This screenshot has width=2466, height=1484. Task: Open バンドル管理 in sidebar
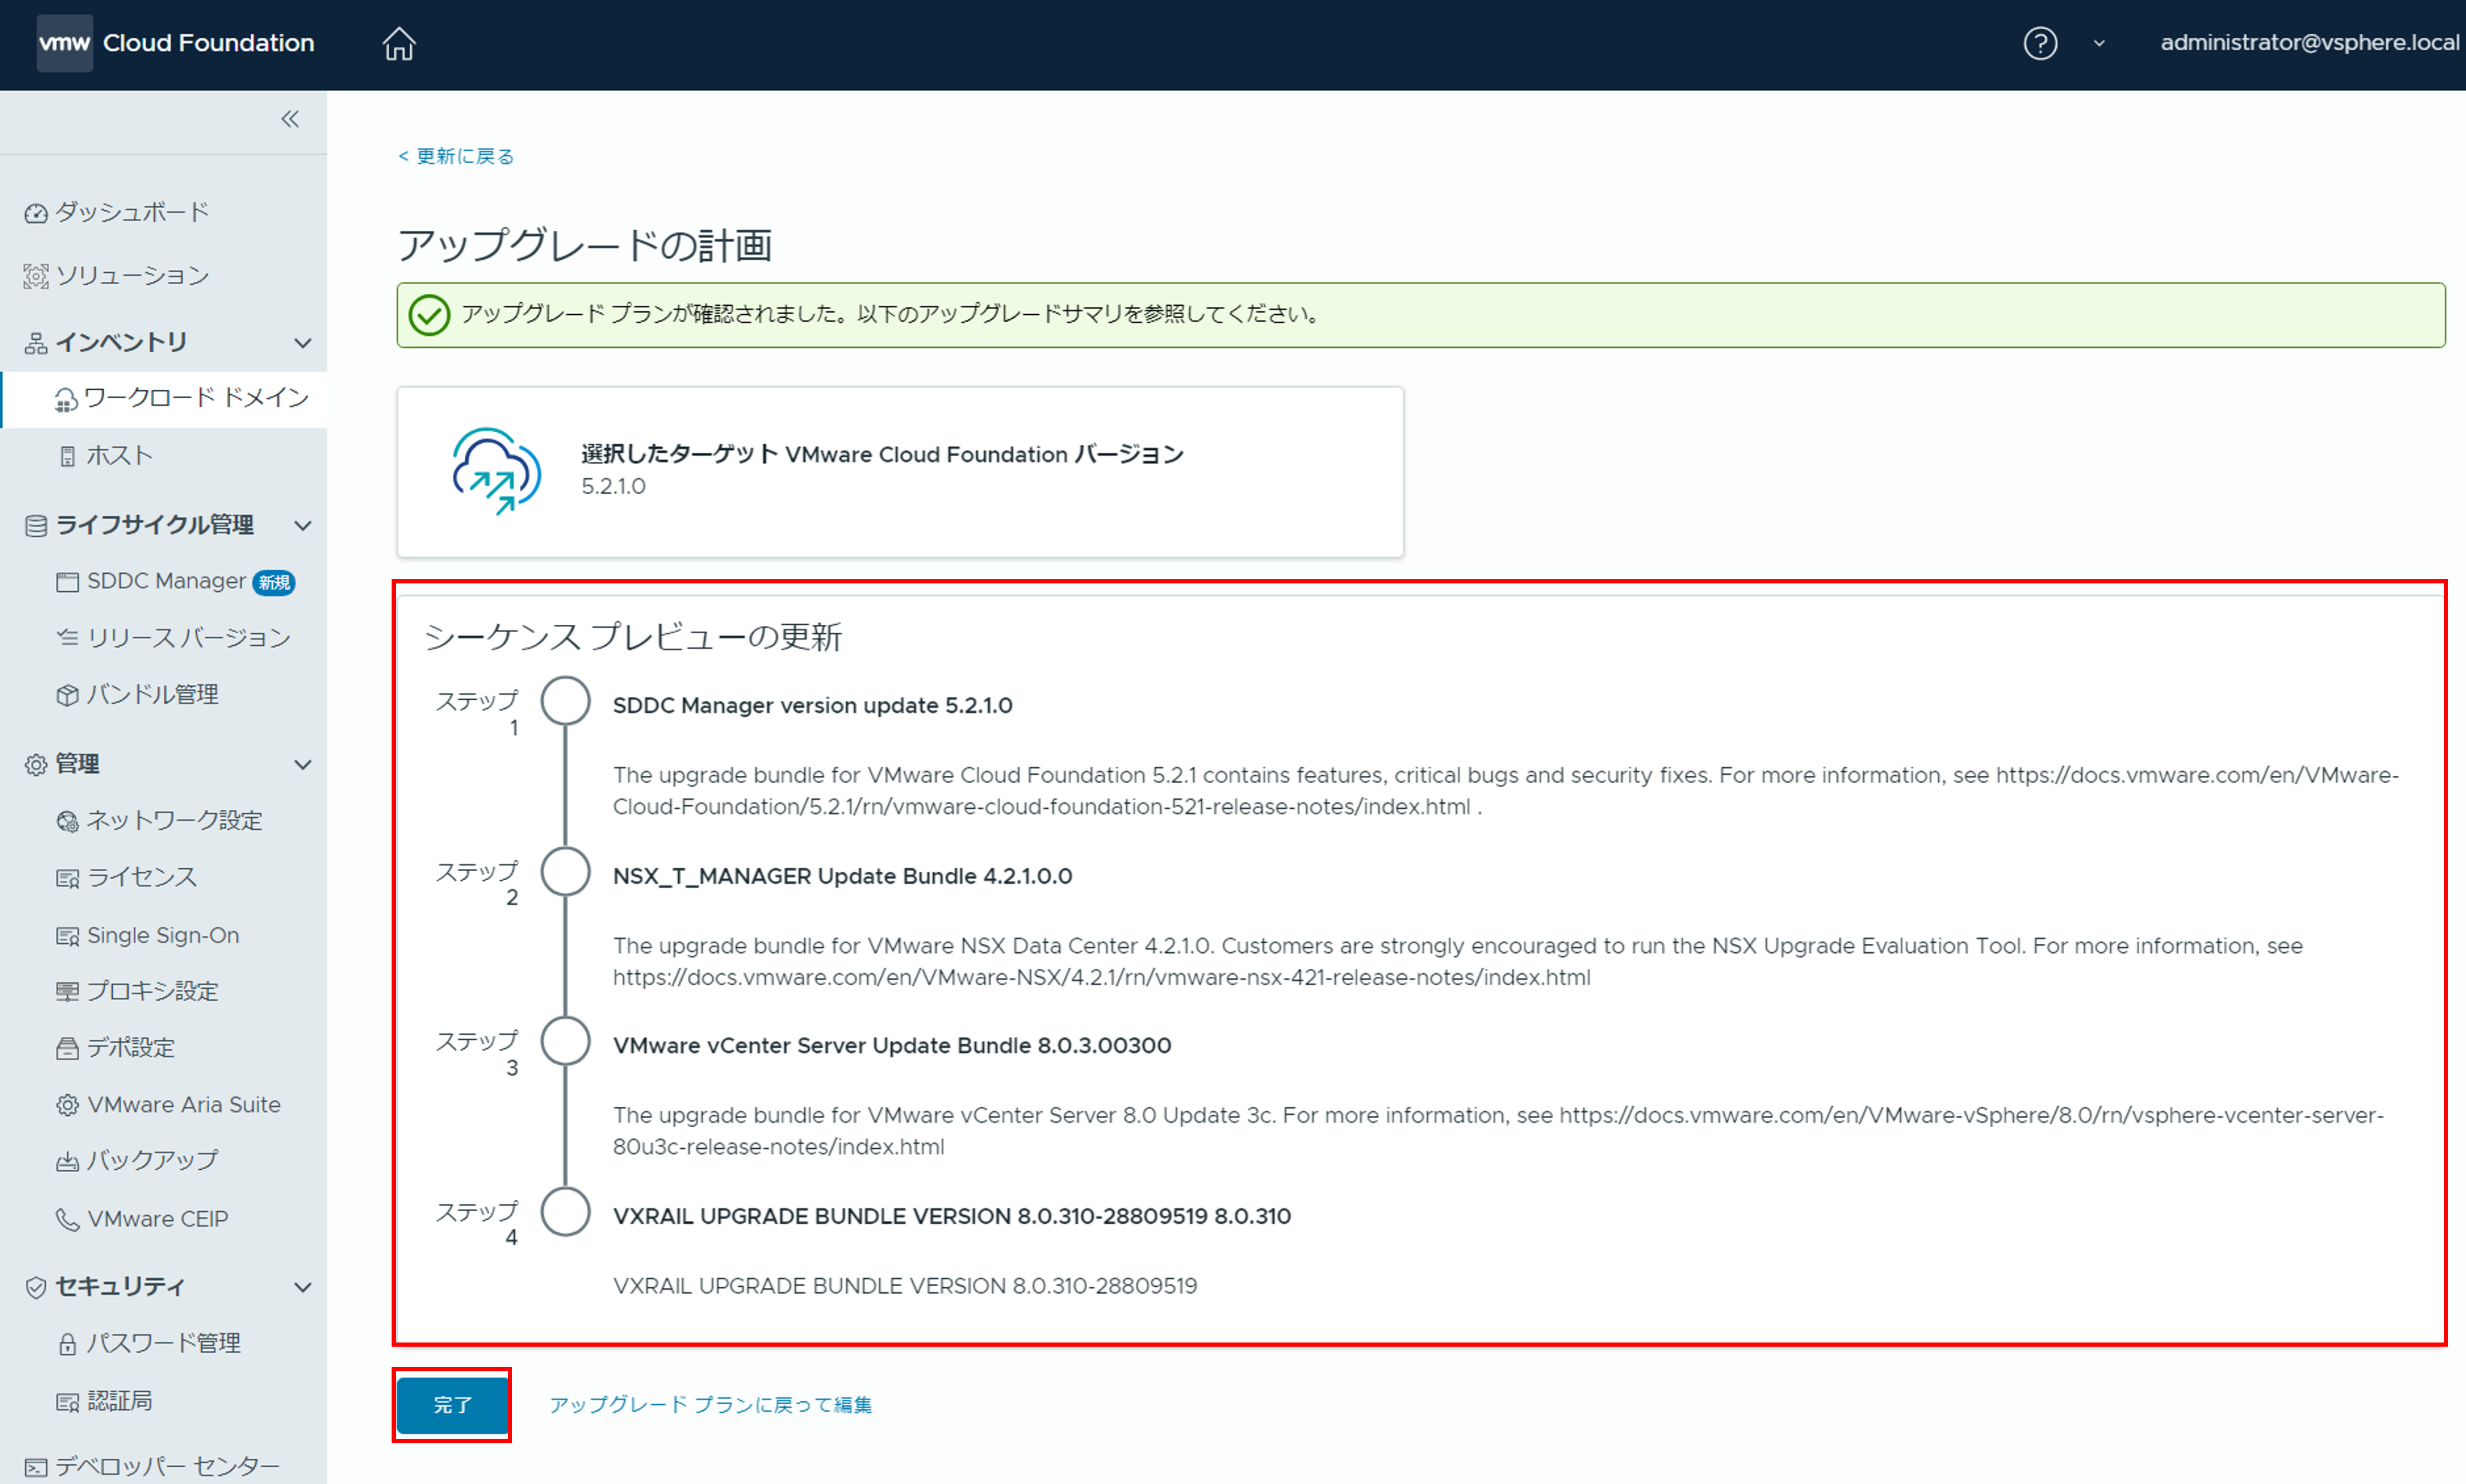pyautogui.click(x=152, y=694)
